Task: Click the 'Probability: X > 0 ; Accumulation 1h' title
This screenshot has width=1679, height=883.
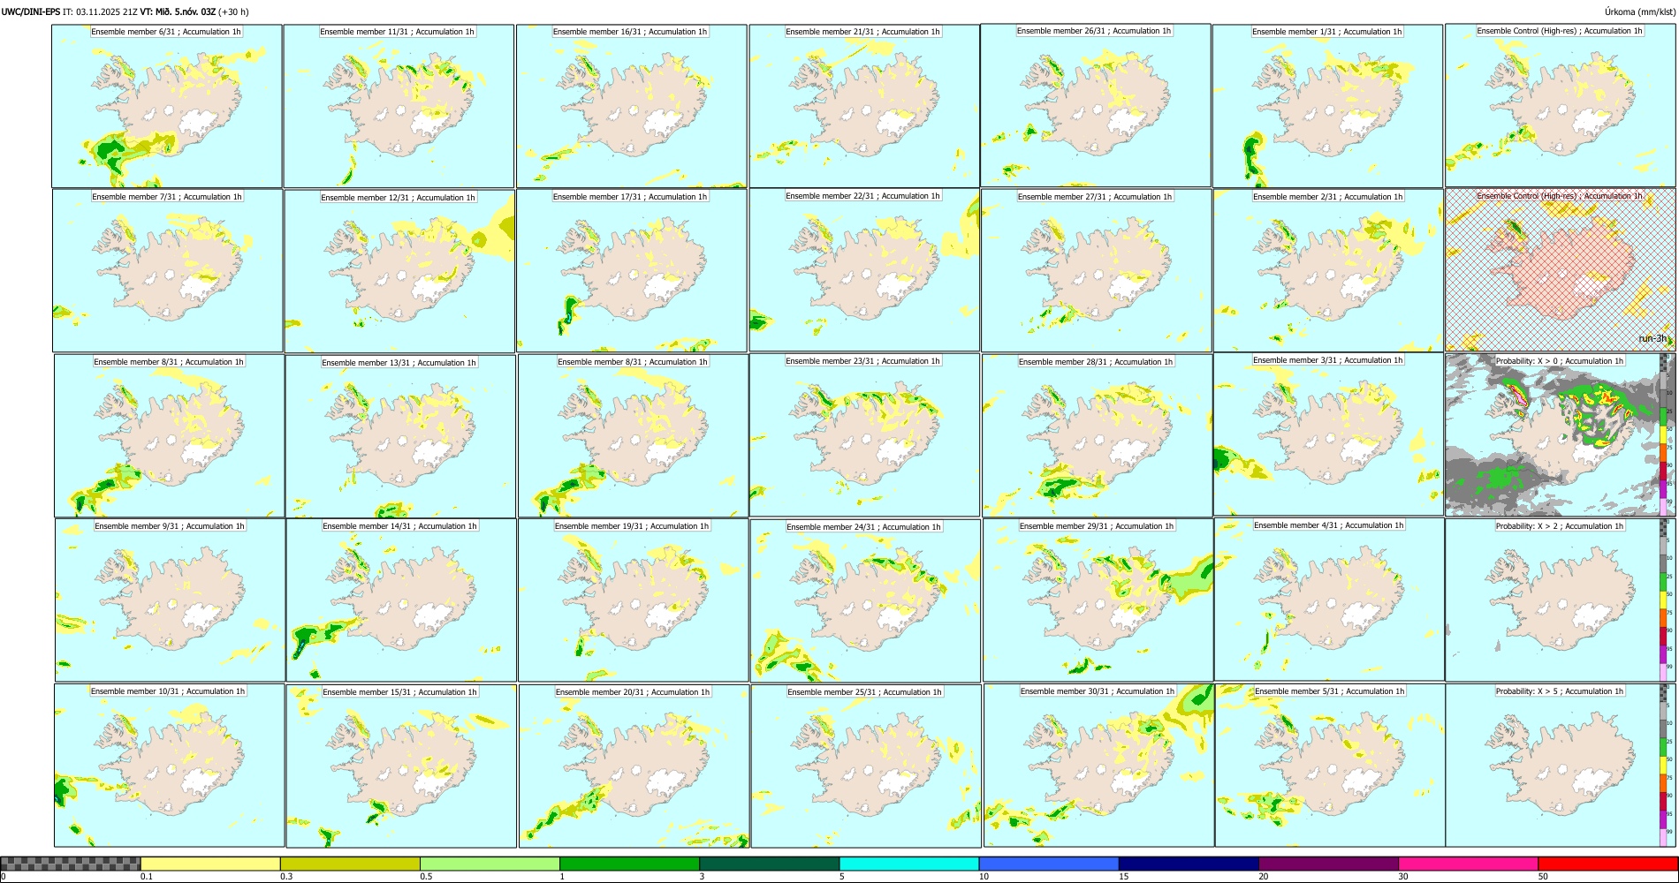Action: pyautogui.click(x=1559, y=361)
